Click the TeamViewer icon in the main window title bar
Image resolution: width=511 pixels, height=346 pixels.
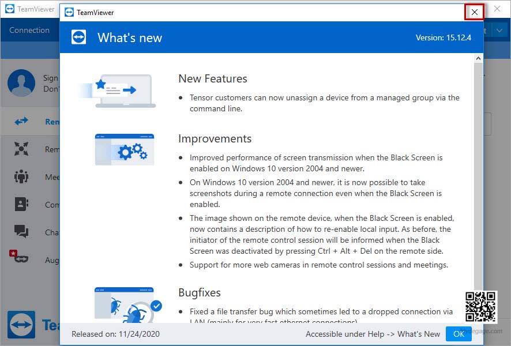click(10, 9)
